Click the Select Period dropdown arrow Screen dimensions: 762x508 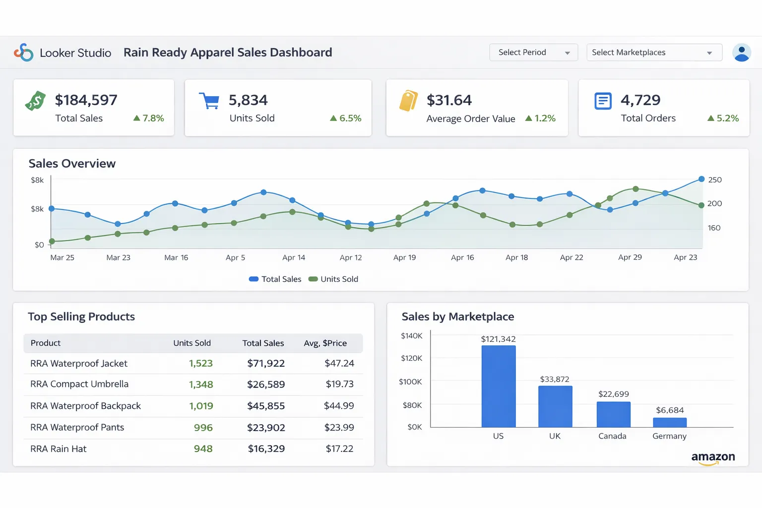[x=567, y=52]
